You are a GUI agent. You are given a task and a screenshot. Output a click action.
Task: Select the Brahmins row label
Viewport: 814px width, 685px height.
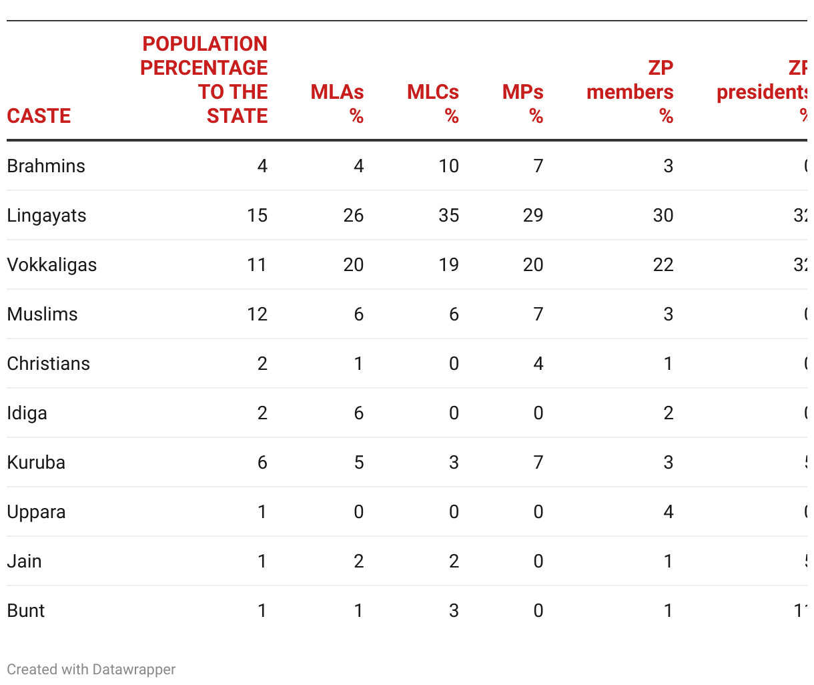[x=46, y=166]
